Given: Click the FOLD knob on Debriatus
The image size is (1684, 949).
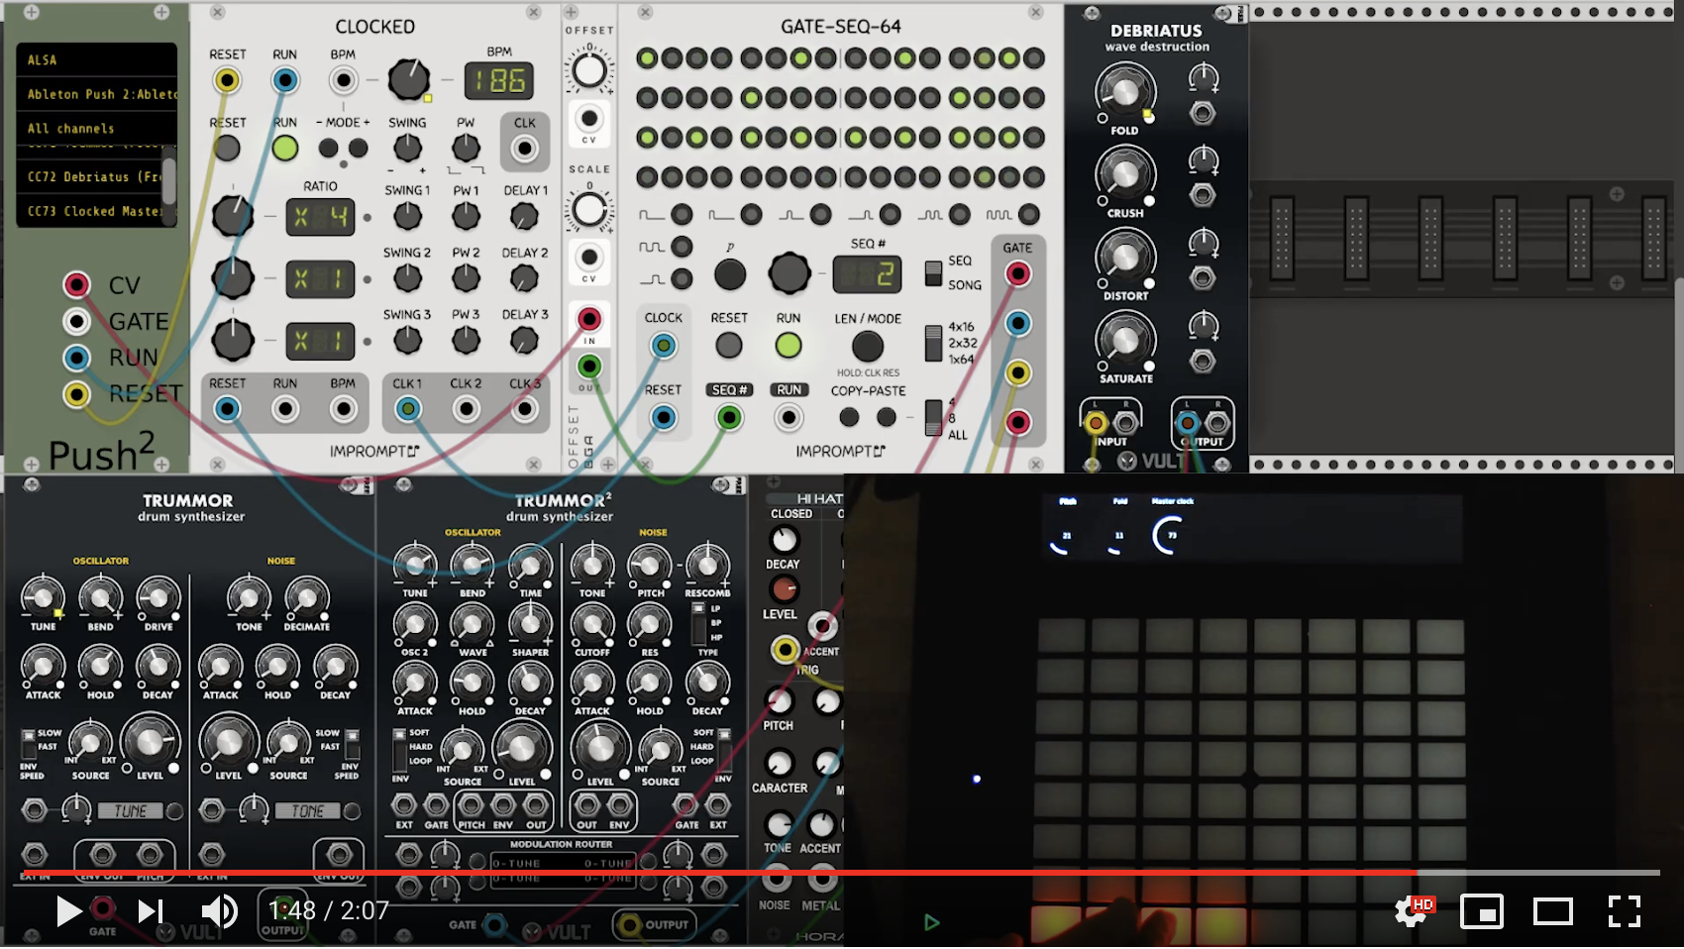Looking at the screenshot, I should point(1124,92).
